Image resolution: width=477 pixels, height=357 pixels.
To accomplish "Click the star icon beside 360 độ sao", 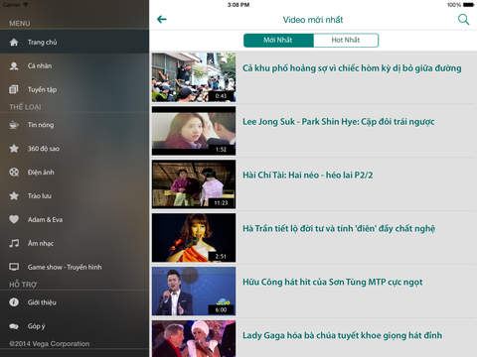I will (14, 149).
